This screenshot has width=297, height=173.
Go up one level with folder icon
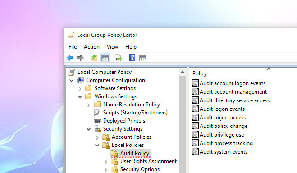pos(94,58)
